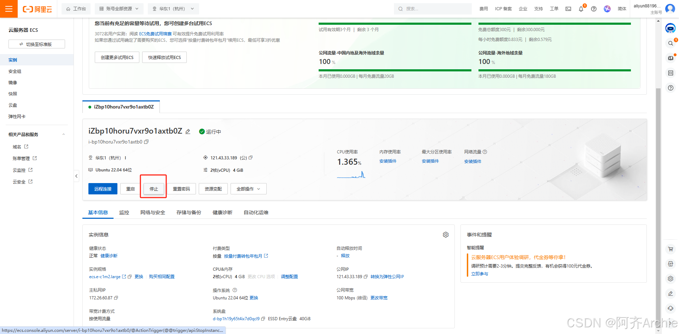The width and height of the screenshot is (679, 334).
Task: Click the AI assistant icon in top bar
Action: coord(607,9)
